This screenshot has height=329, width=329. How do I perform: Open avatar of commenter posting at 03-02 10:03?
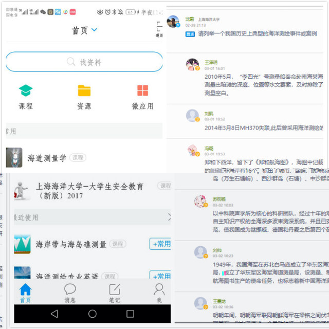[x=201, y=201]
